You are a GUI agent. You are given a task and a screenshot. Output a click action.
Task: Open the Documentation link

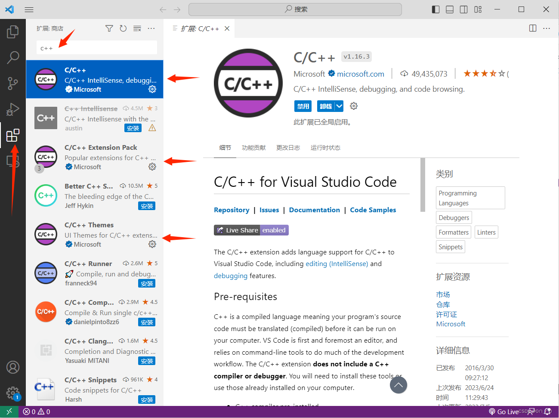pos(315,210)
